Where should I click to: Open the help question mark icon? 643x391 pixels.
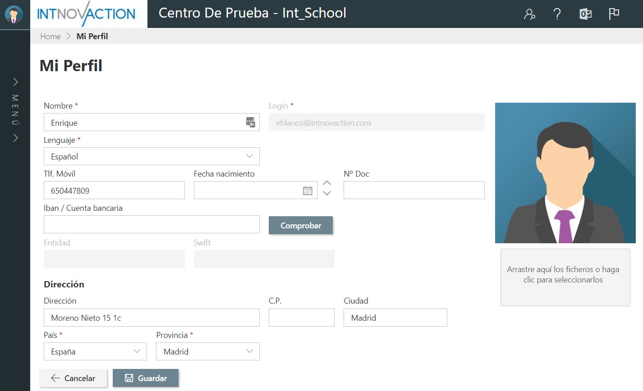tap(557, 14)
